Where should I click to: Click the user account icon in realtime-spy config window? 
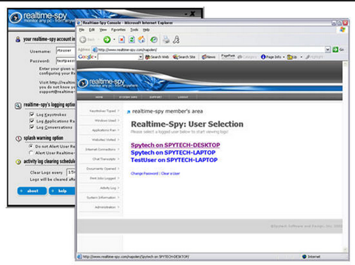(18, 39)
